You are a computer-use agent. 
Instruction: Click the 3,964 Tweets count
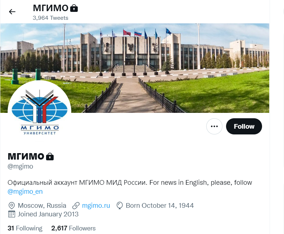click(50, 18)
